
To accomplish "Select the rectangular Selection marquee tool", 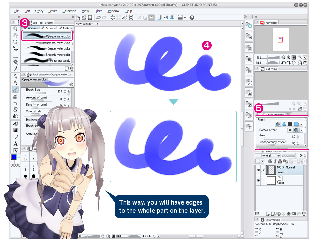I will tap(15, 55).
